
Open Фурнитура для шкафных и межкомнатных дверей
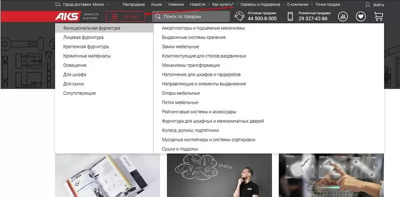(x=213, y=121)
